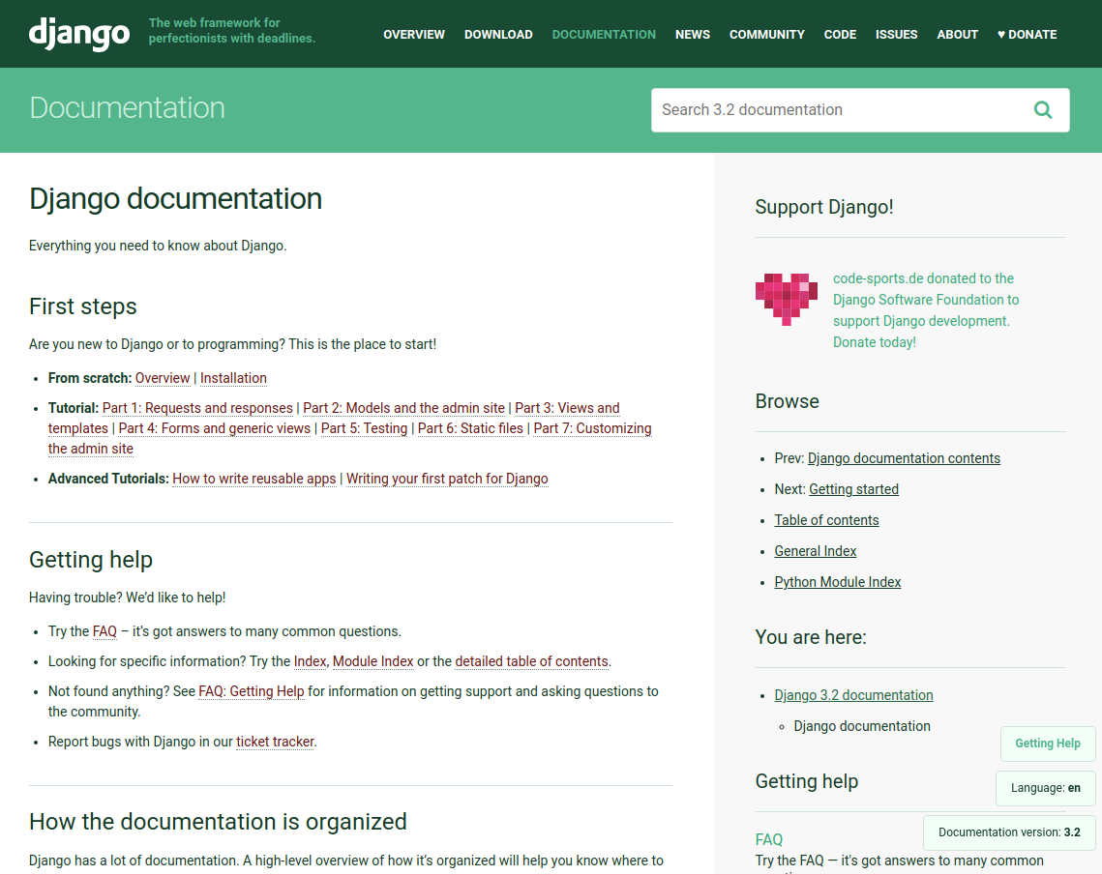The width and height of the screenshot is (1102, 875).
Task: Go to Next: Getting started link
Action: (853, 489)
